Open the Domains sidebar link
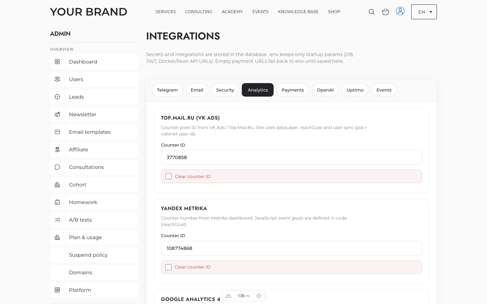The height and width of the screenshot is (304, 487). click(x=94, y=273)
